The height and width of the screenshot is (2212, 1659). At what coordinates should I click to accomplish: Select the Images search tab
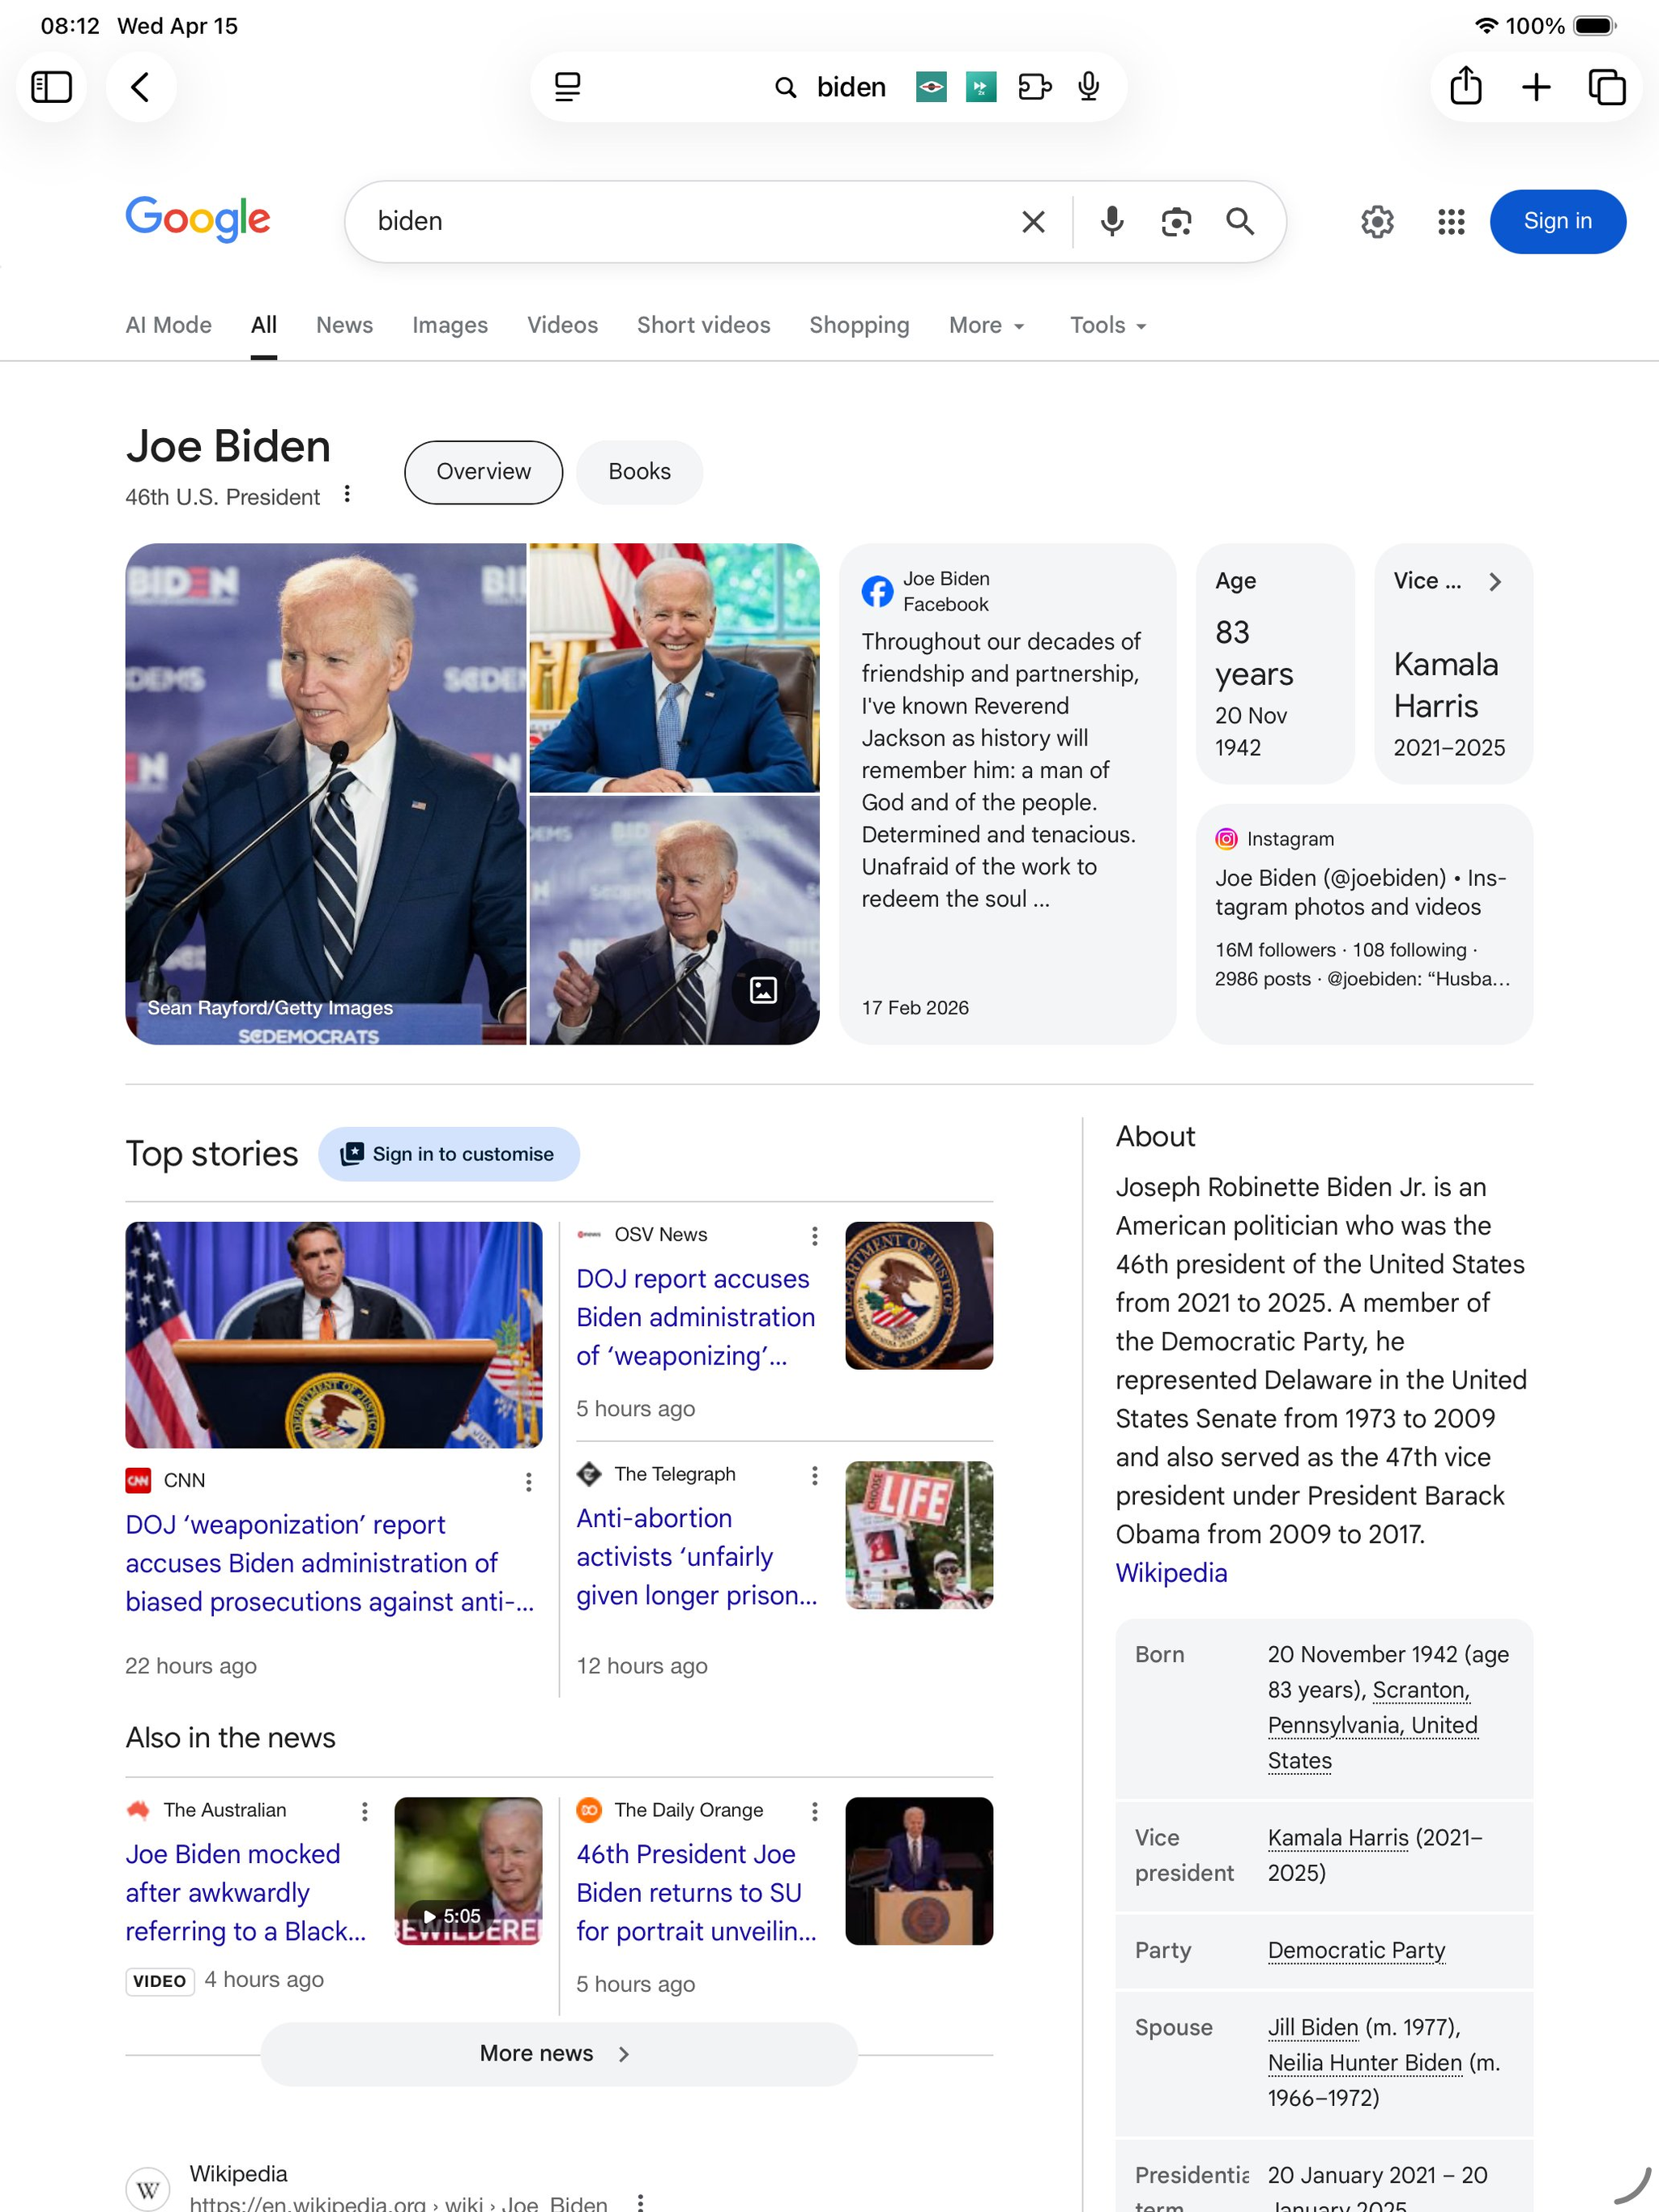tap(450, 325)
